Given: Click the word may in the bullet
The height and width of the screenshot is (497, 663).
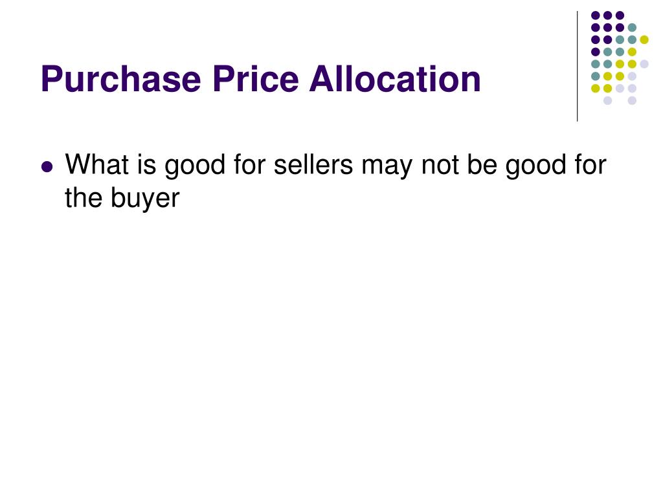Looking at the screenshot, I should click(x=387, y=167).
